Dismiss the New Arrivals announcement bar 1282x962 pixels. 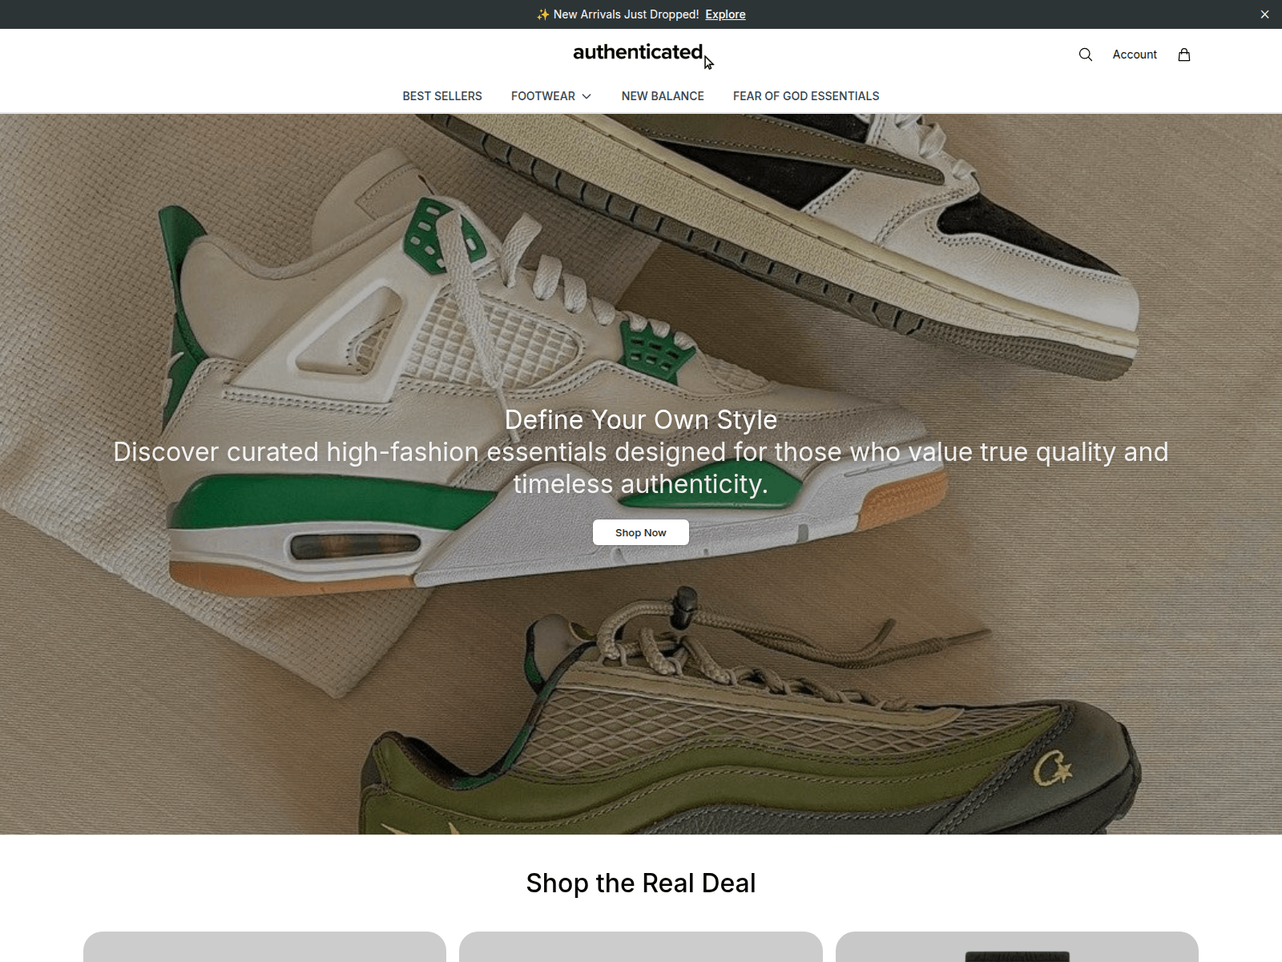[1264, 14]
